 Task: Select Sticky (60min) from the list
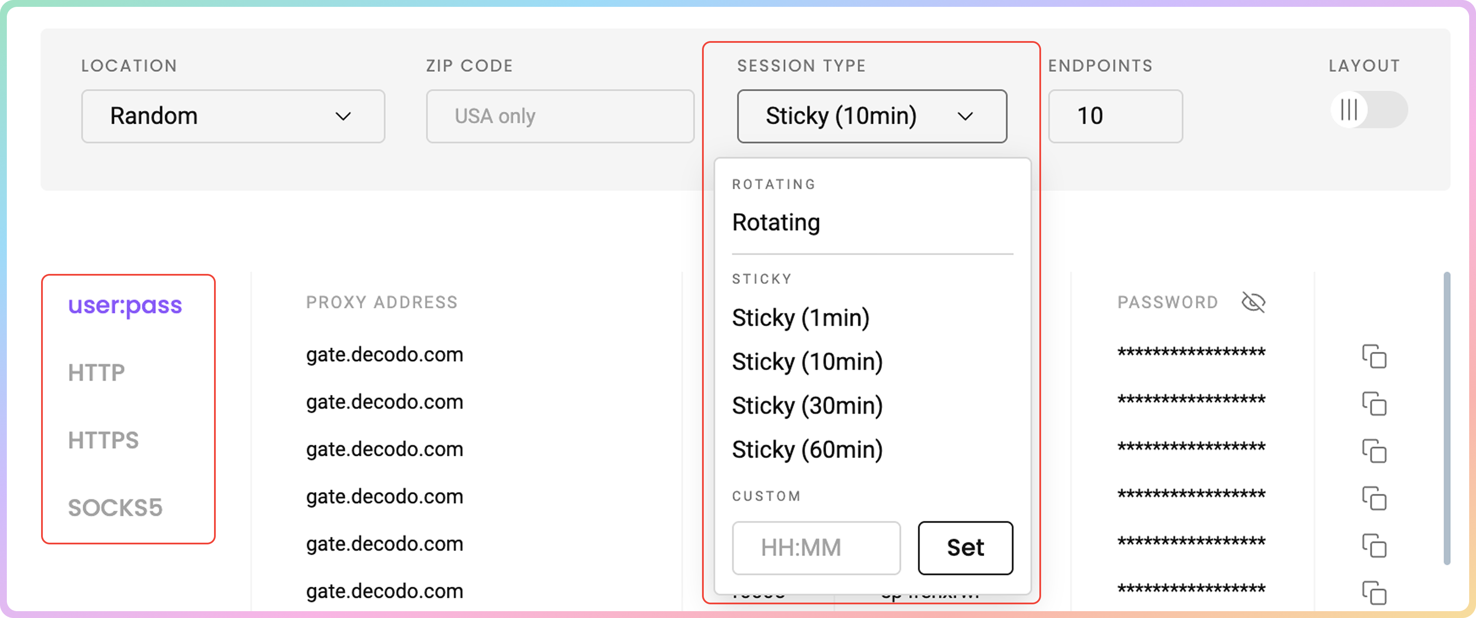pyautogui.click(x=807, y=450)
